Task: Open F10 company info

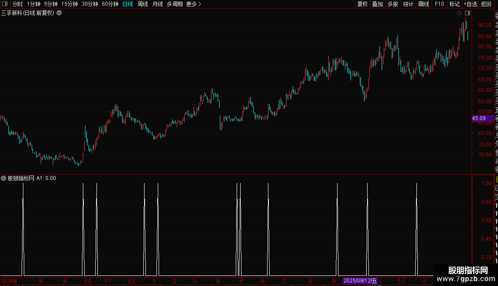Action: pyautogui.click(x=439, y=4)
